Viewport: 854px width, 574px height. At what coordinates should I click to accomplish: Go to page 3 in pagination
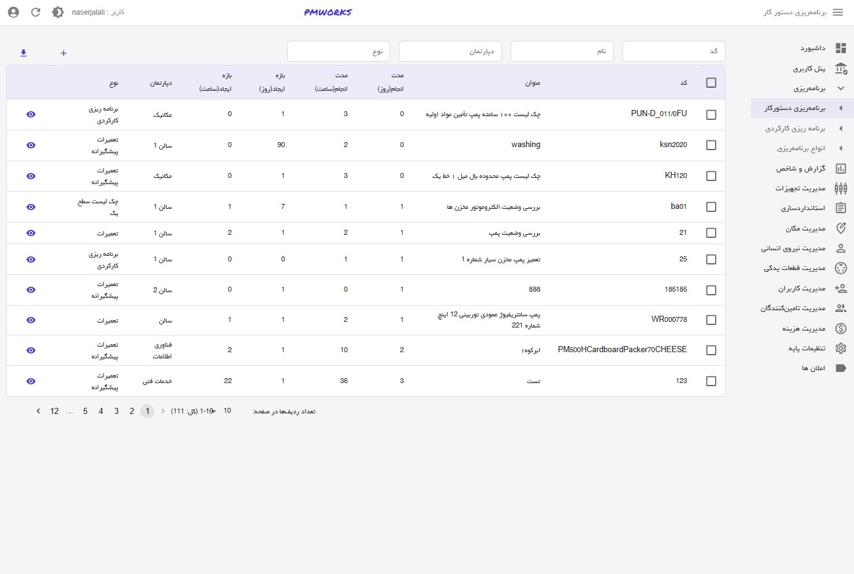[x=116, y=411]
